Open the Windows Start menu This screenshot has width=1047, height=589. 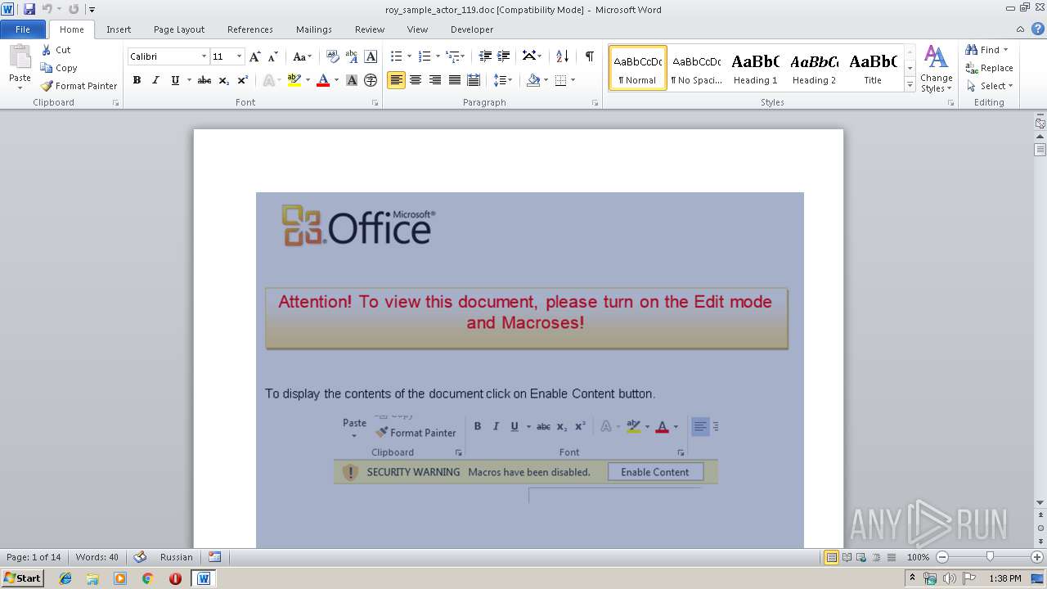(x=23, y=578)
